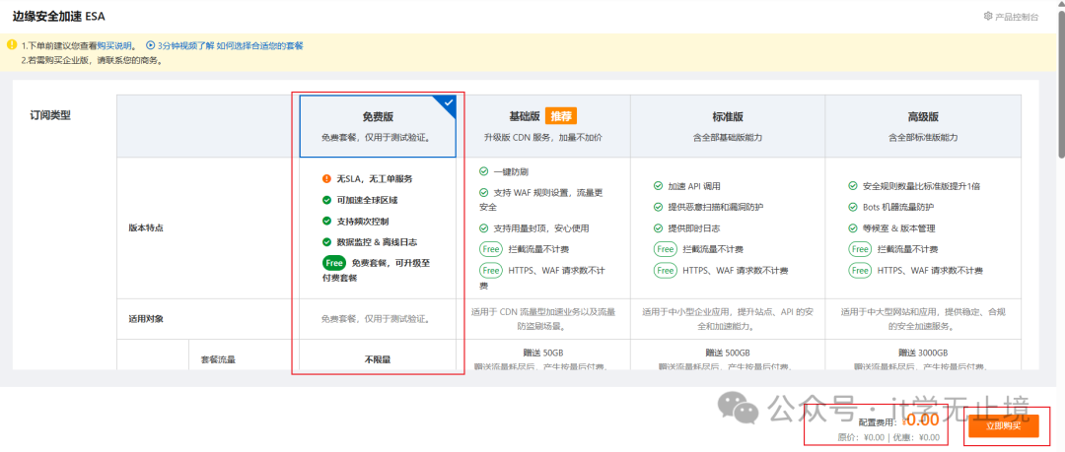Click the play icon before 3分钟视频了解
The width and height of the screenshot is (1065, 452).
click(x=151, y=45)
